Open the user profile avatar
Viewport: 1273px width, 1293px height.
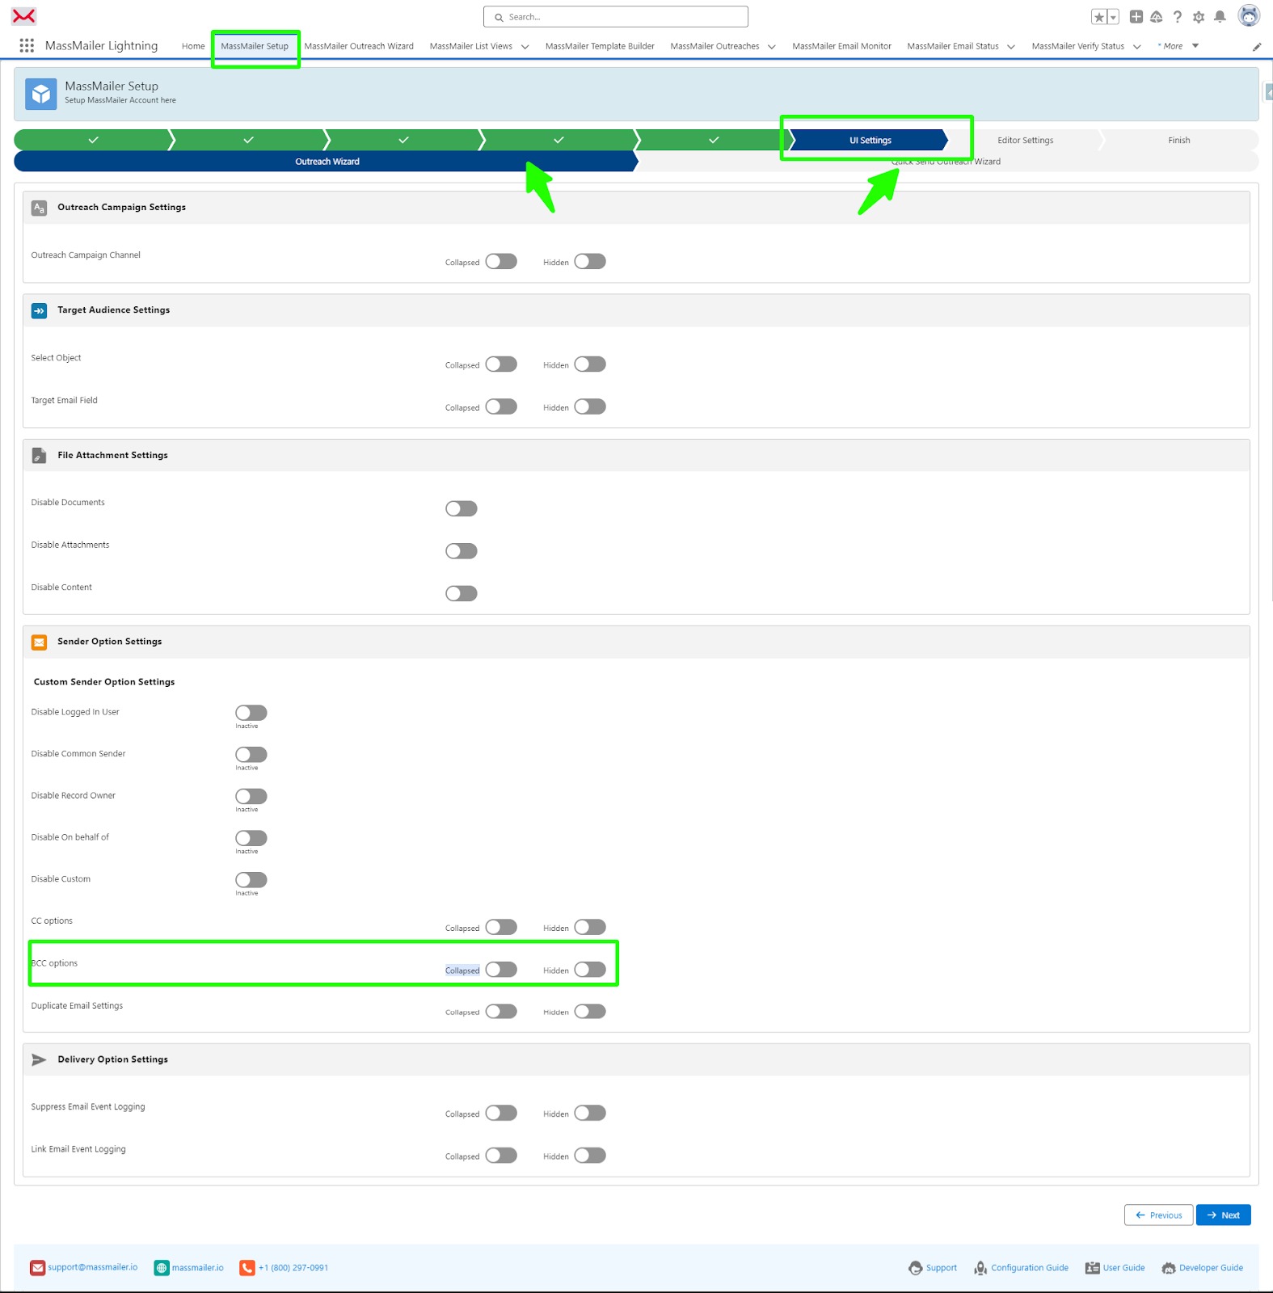click(x=1249, y=16)
